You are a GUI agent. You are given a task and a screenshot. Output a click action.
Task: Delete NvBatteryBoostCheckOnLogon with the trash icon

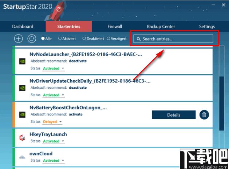[204, 115]
